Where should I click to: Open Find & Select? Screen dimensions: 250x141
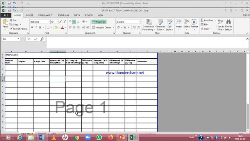point(229,25)
